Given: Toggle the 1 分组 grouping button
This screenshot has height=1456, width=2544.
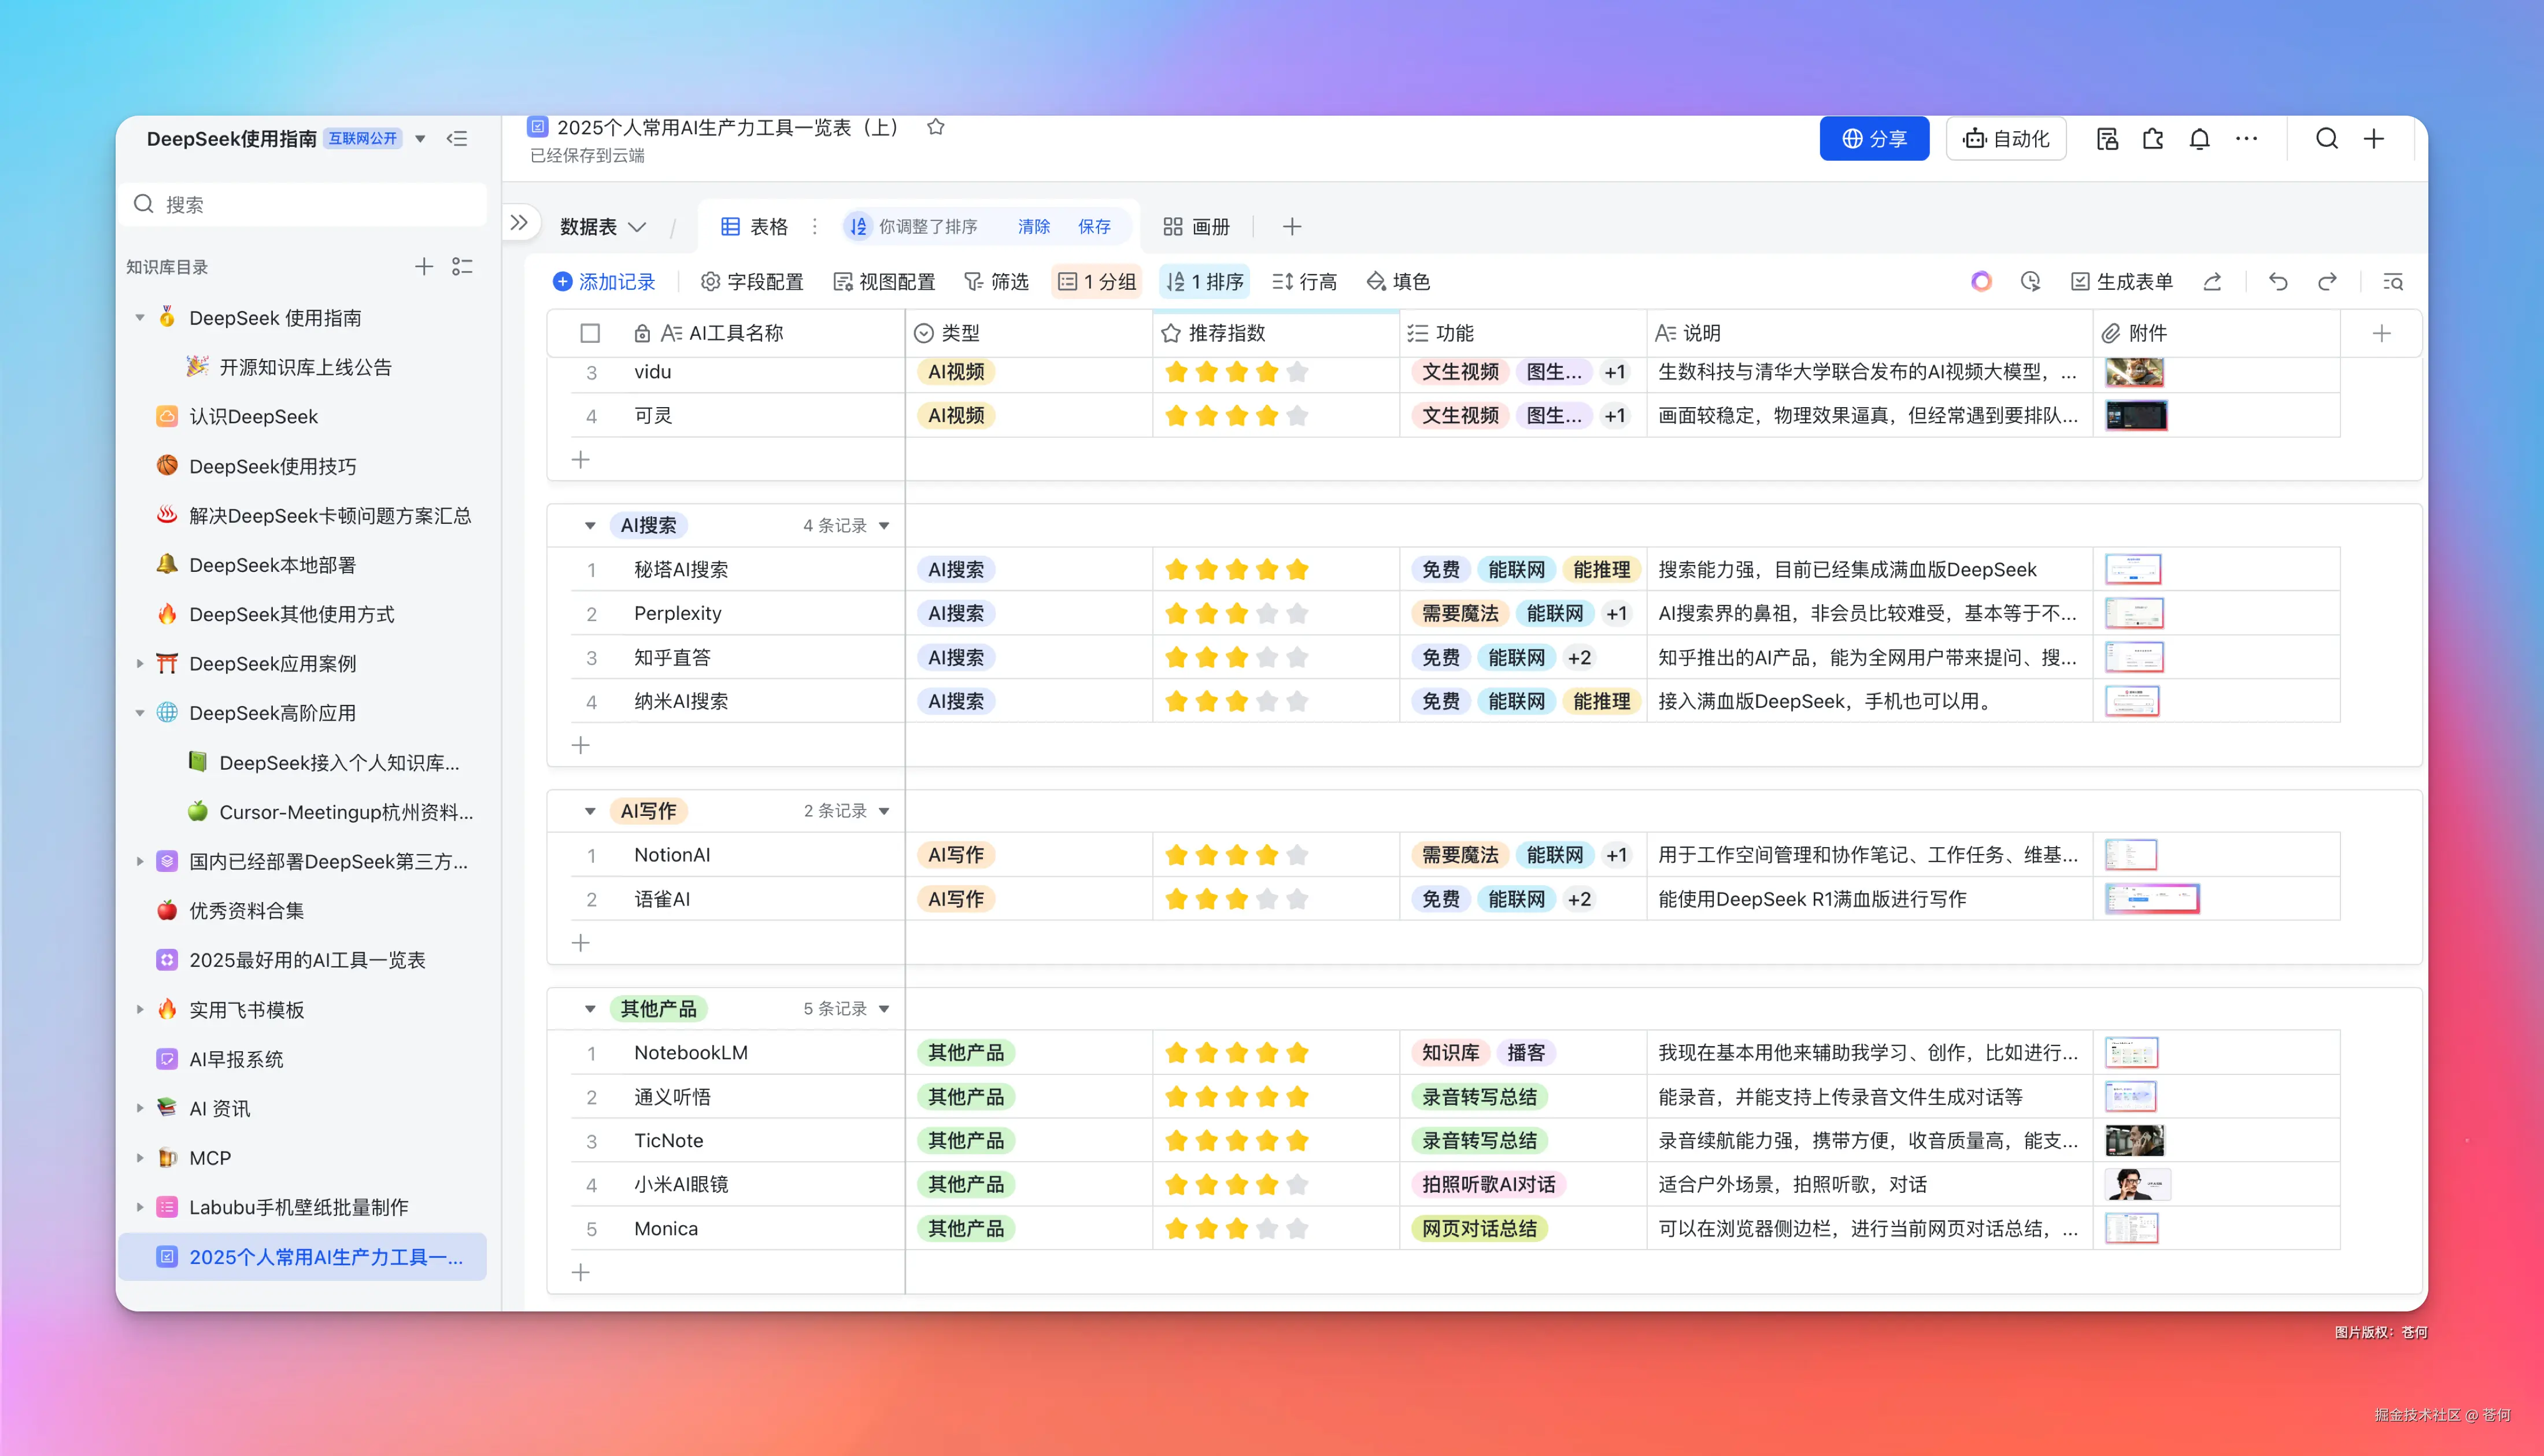Looking at the screenshot, I should pyautogui.click(x=1097, y=282).
